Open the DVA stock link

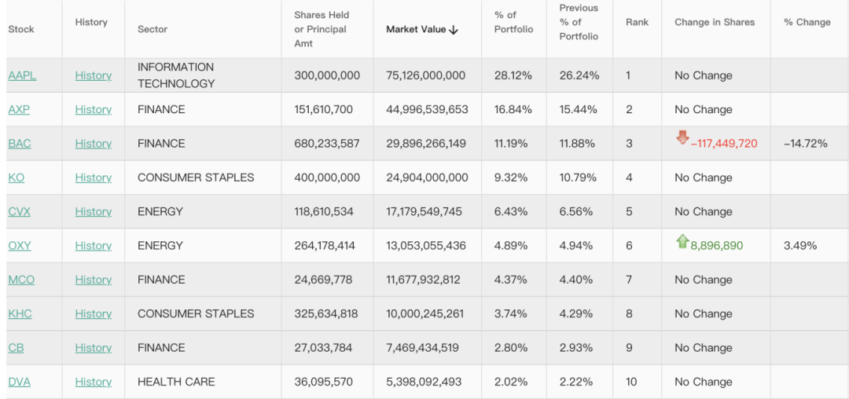[19, 382]
